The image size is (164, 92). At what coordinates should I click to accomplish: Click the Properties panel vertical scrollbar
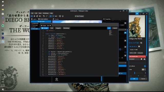click(x=127, y=45)
